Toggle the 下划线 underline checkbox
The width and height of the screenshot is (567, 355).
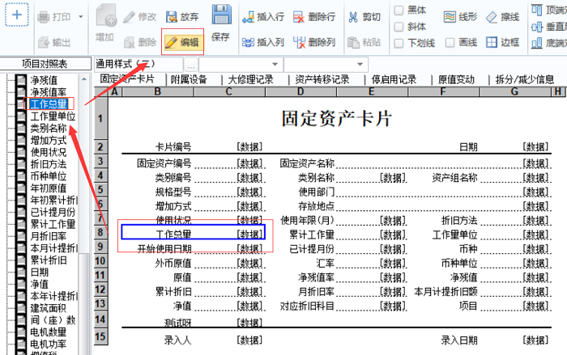[x=399, y=44]
